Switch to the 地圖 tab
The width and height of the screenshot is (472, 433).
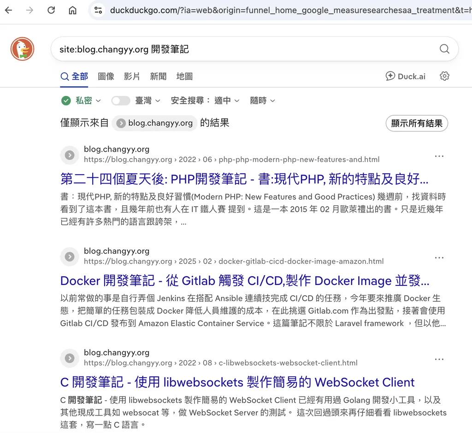coord(184,77)
